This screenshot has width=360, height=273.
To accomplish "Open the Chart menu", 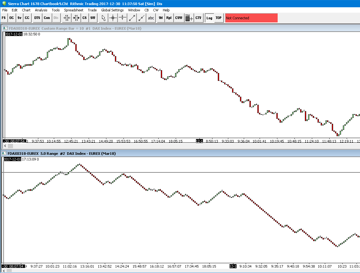I will pos(26,10).
